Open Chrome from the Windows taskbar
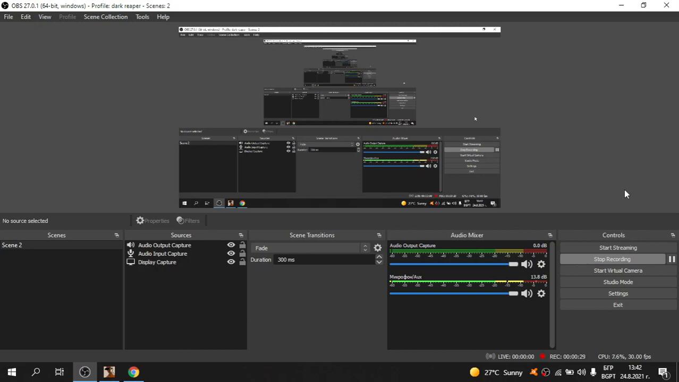Viewport: 679px width, 382px height. (133, 372)
